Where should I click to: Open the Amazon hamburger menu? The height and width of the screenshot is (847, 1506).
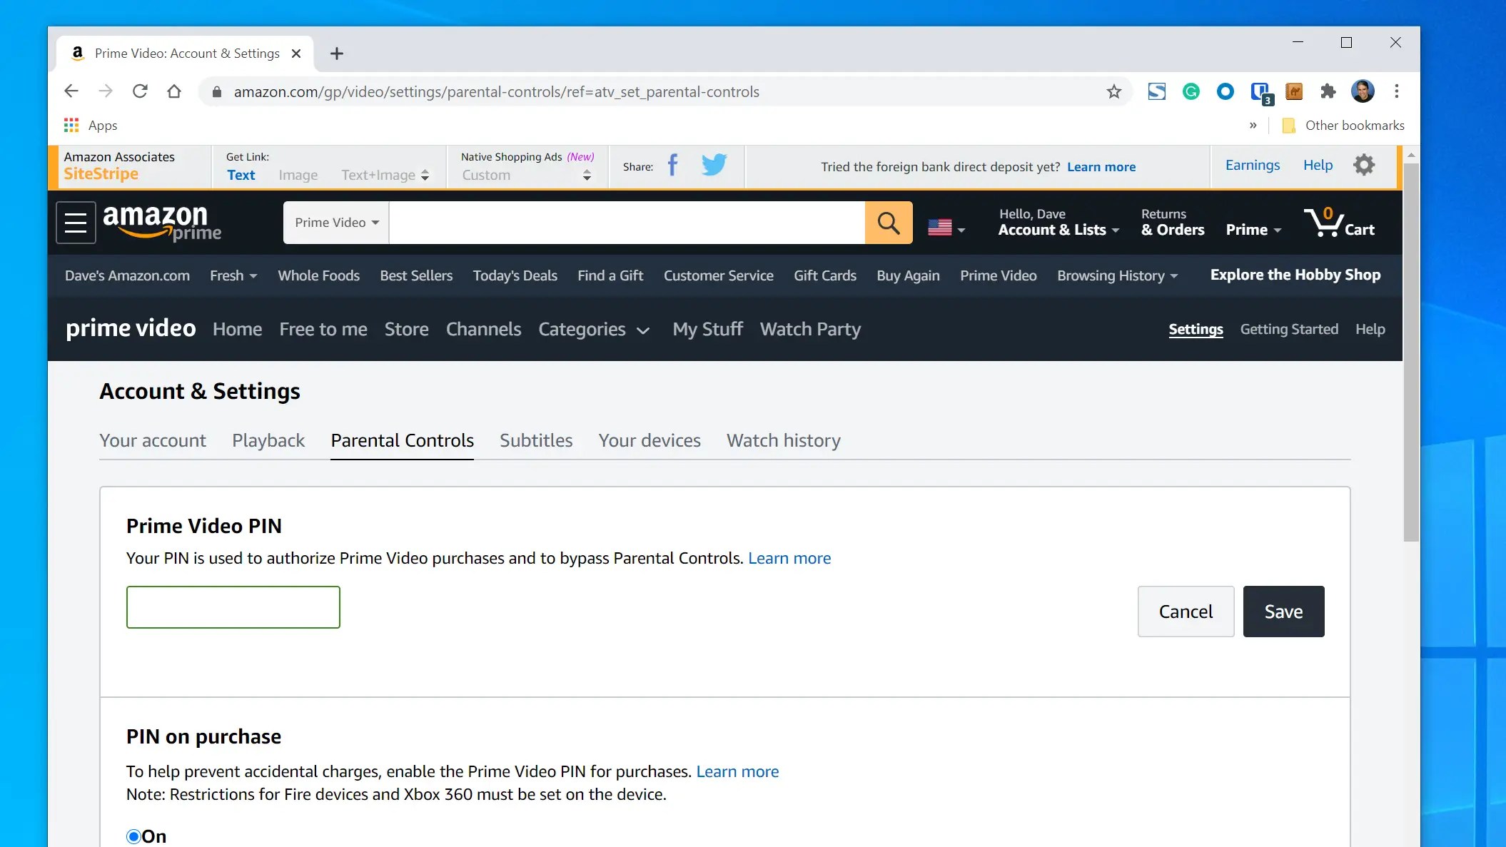pos(76,223)
